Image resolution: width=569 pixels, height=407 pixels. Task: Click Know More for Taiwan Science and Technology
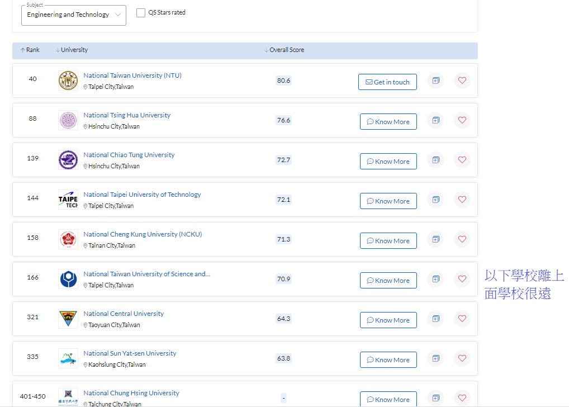[x=388, y=280]
